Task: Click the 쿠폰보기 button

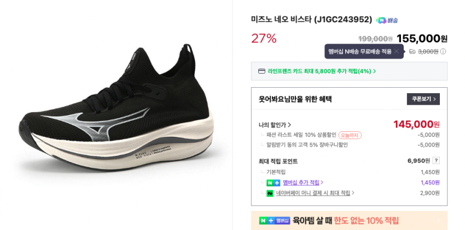Action: (423, 99)
